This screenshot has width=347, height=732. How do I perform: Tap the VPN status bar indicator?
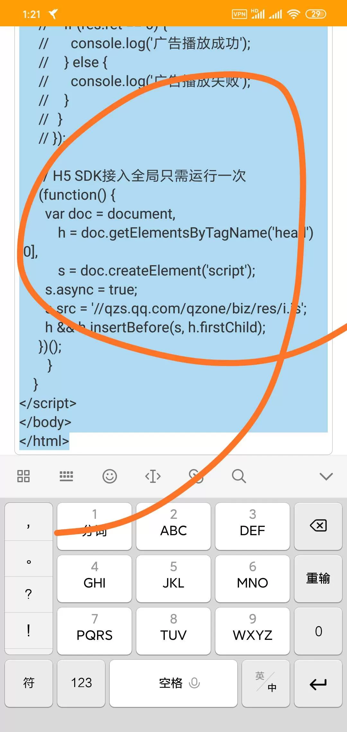click(x=239, y=14)
